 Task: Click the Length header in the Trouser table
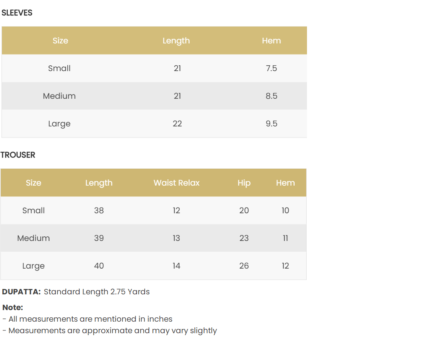coord(99,183)
